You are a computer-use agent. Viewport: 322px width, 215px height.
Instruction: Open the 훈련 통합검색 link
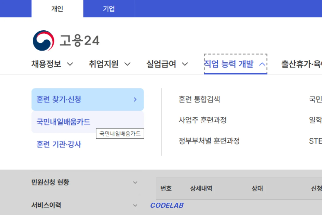pyautogui.click(x=199, y=99)
